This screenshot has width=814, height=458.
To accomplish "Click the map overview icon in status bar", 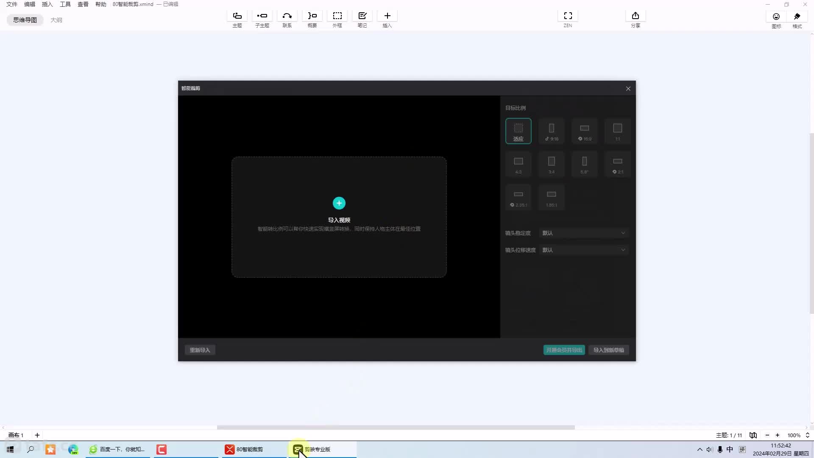I will pyautogui.click(x=753, y=435).
